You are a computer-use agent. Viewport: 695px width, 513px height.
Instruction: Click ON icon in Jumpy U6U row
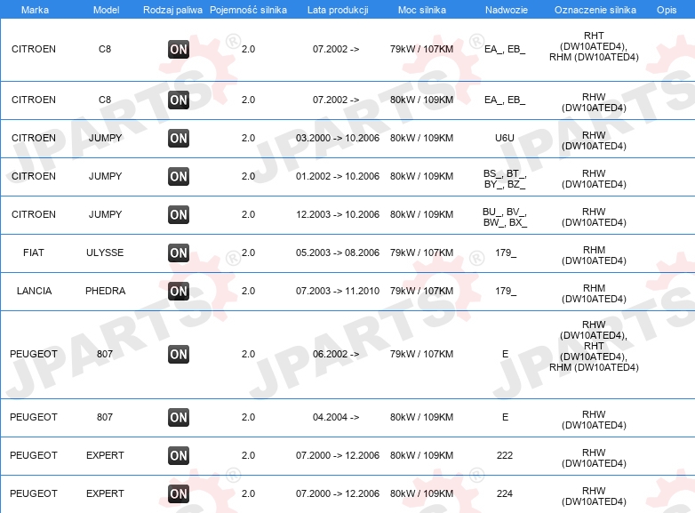[x=179, y=138]
